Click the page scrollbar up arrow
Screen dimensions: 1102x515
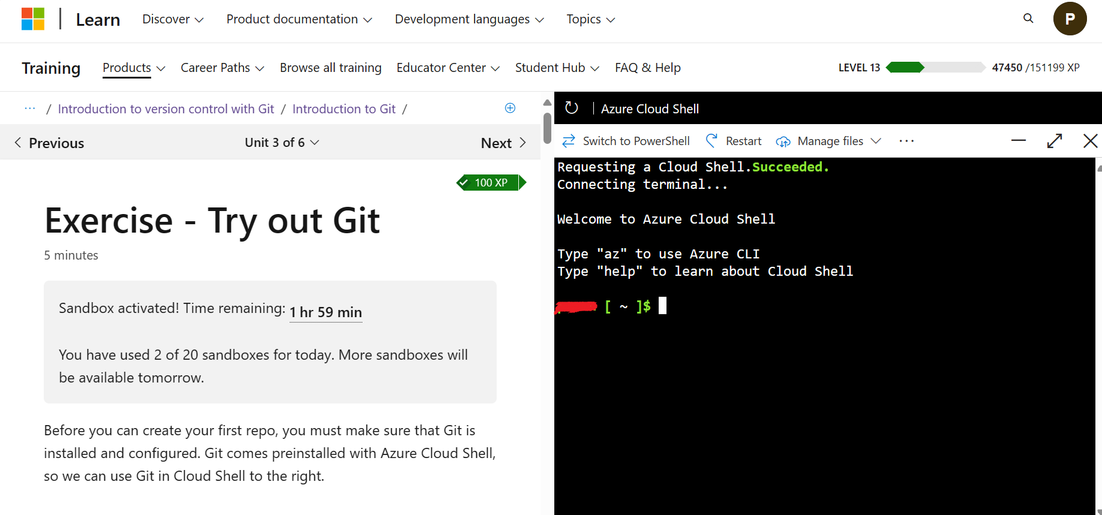(x=547, y=103)
